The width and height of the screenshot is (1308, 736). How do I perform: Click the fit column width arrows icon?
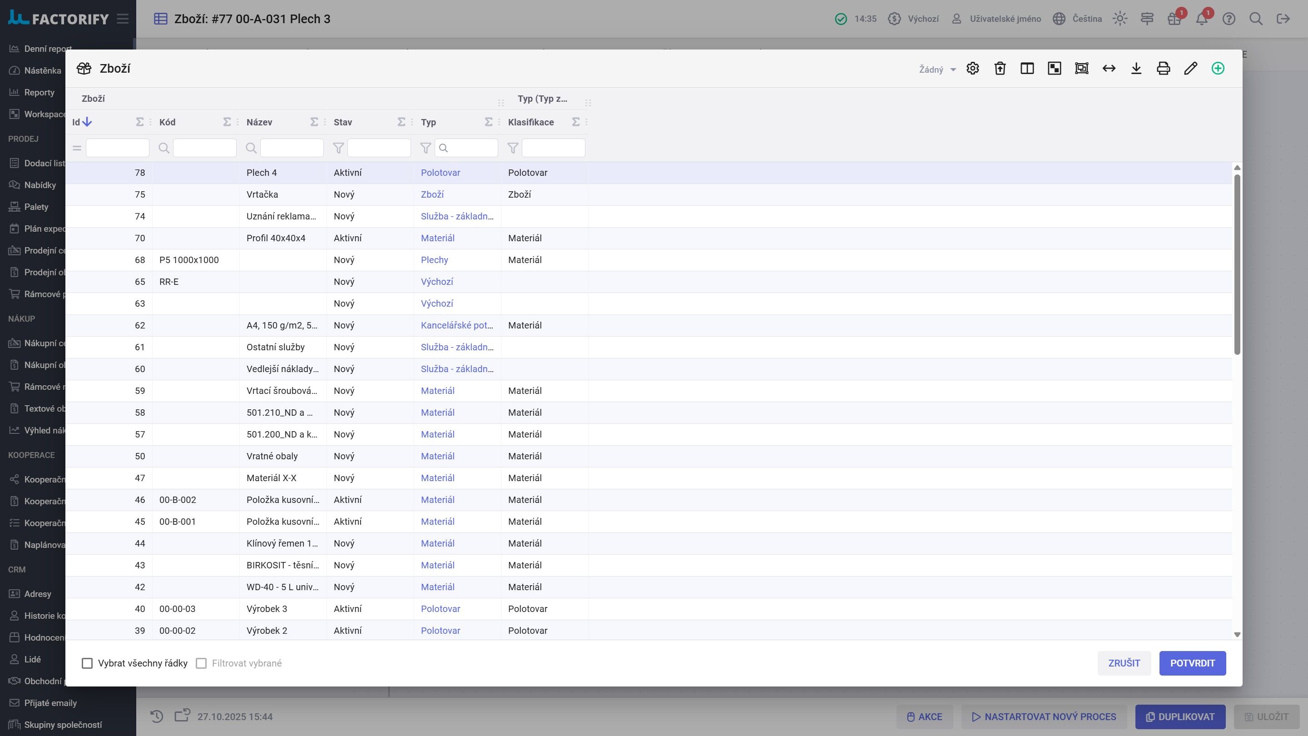[x=1109, y=69]
